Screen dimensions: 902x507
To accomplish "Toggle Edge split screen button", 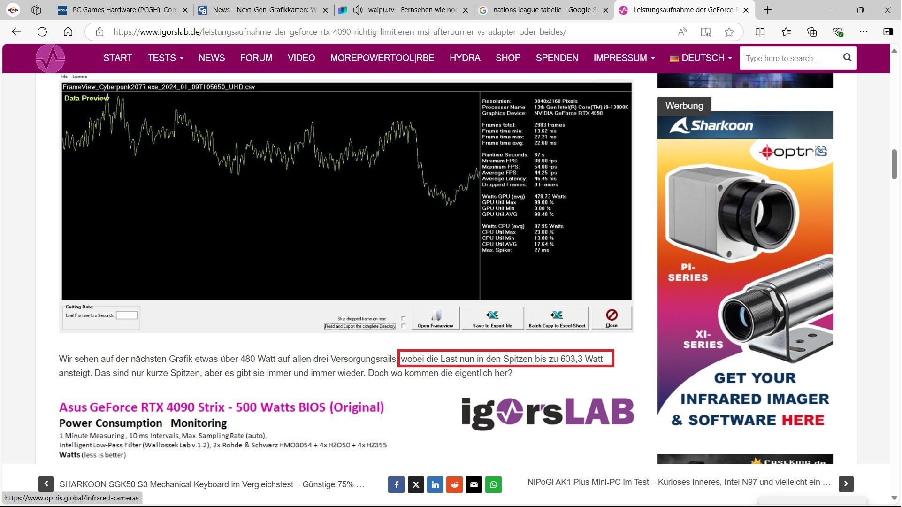I will (x=760, y=32).
